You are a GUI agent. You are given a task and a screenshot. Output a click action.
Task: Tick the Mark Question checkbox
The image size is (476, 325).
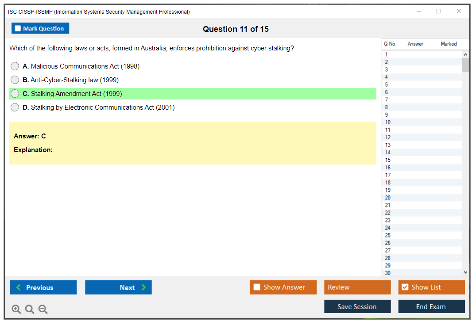click(x=18, y=29)
